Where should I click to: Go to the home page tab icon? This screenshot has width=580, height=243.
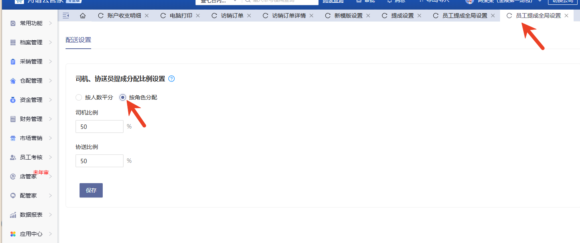[x=83, y=16]
